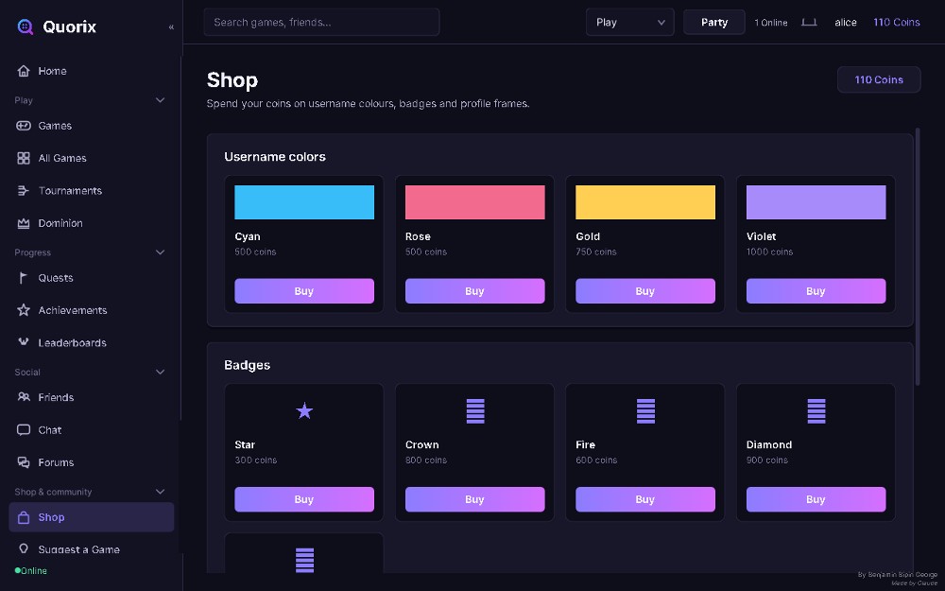Screen dimensions: 945x591
Task: Click the Violet color swatch
Action: click(x=816, y=202)
